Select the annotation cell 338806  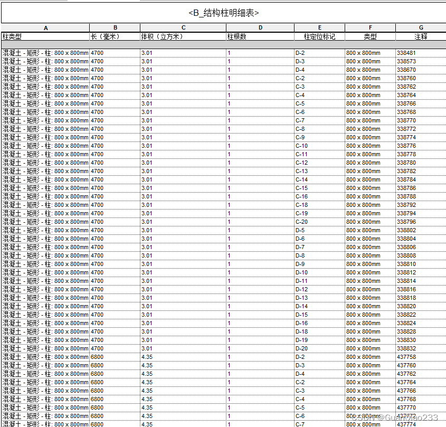[x=421, y=247]
